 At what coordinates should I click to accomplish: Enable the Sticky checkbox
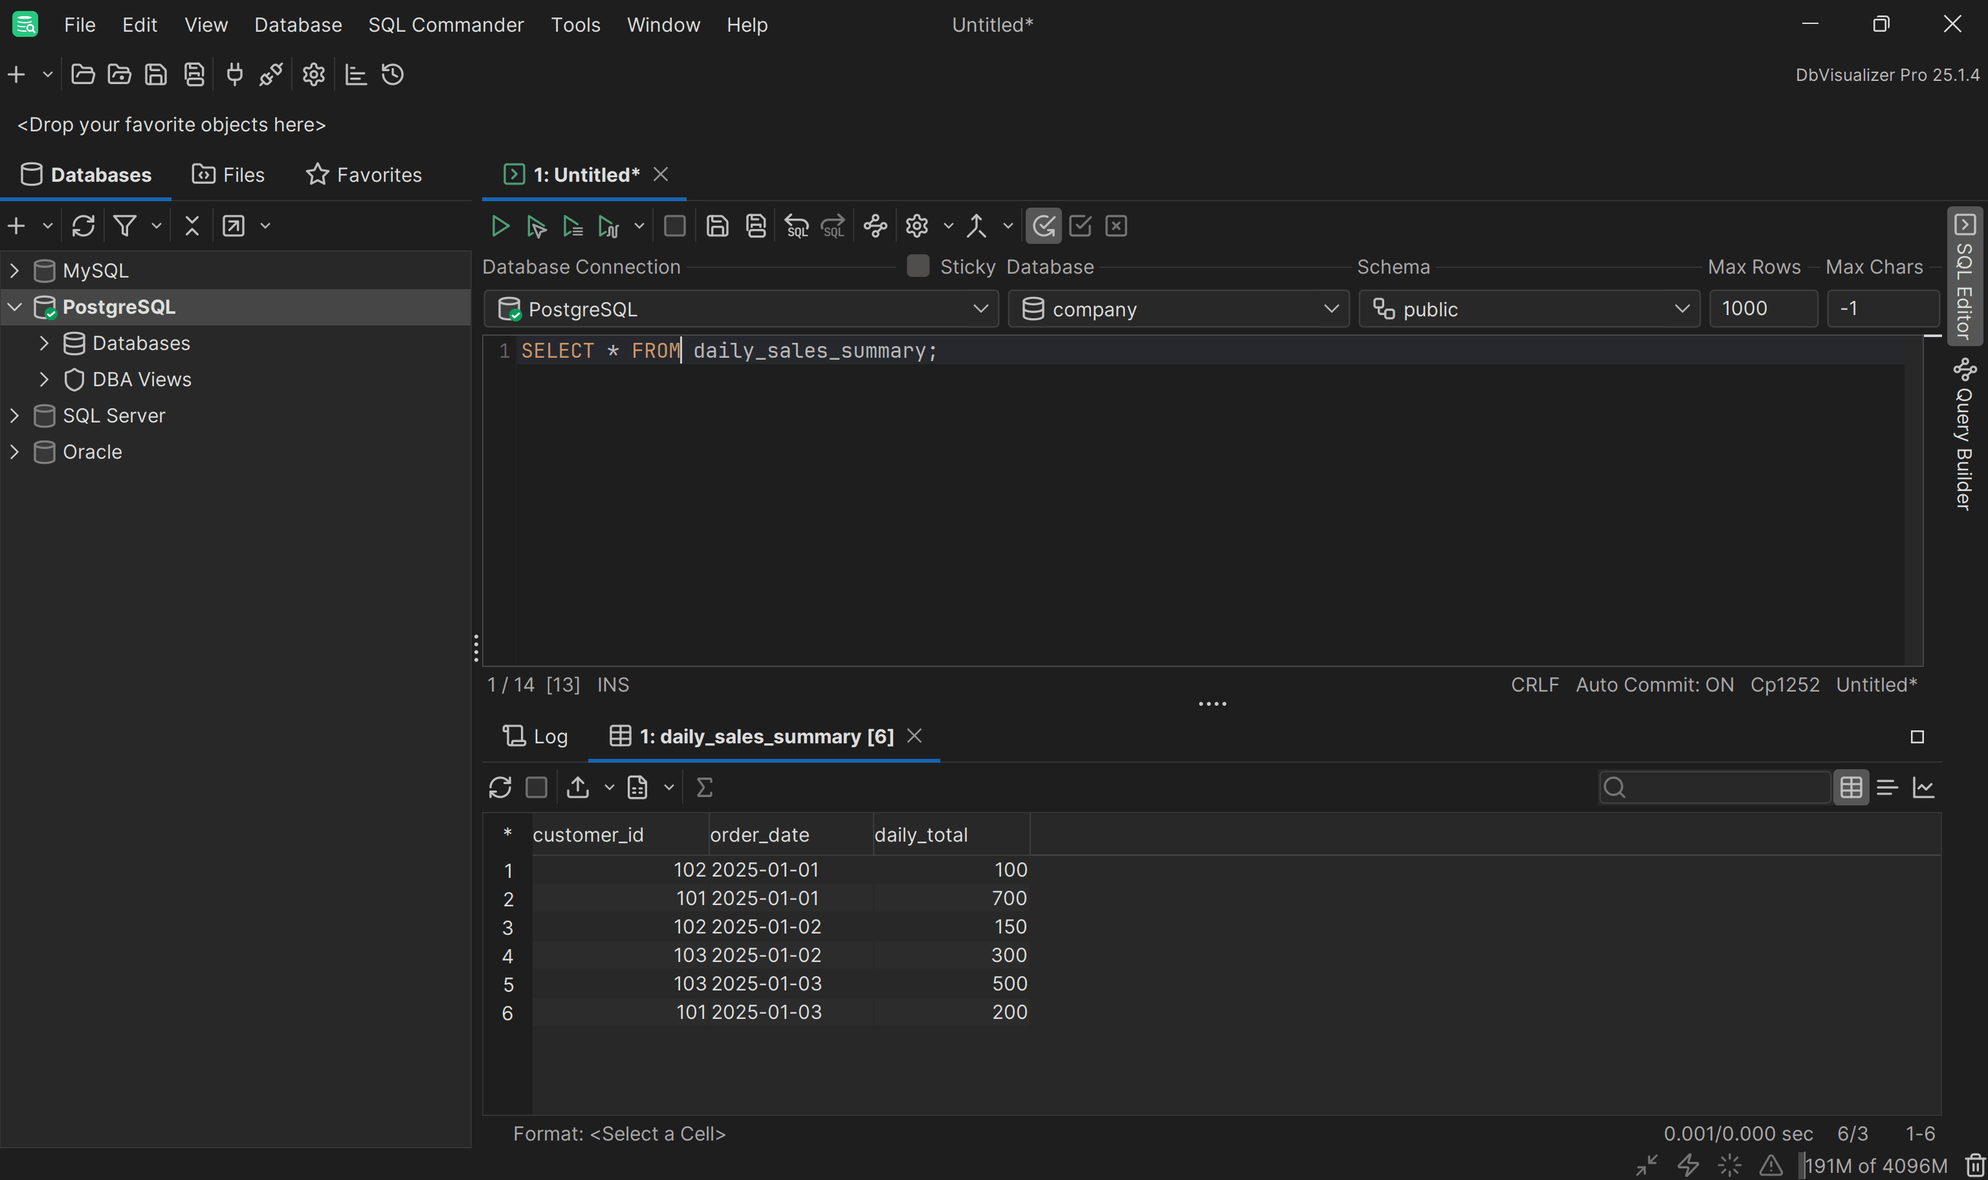[x=918, y=267]
